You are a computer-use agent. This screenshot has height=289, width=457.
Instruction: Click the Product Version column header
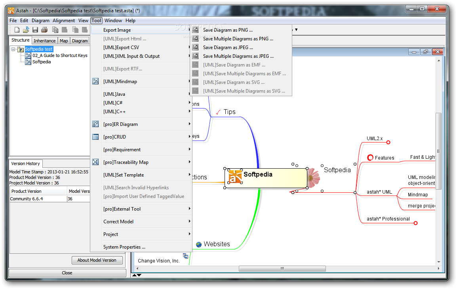coord(38,191)
